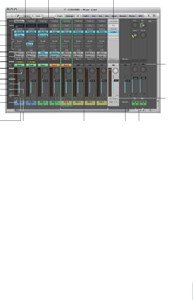Click the Link mode chain icon
Screen dimensions: 193x300
[x=18, y=16]
